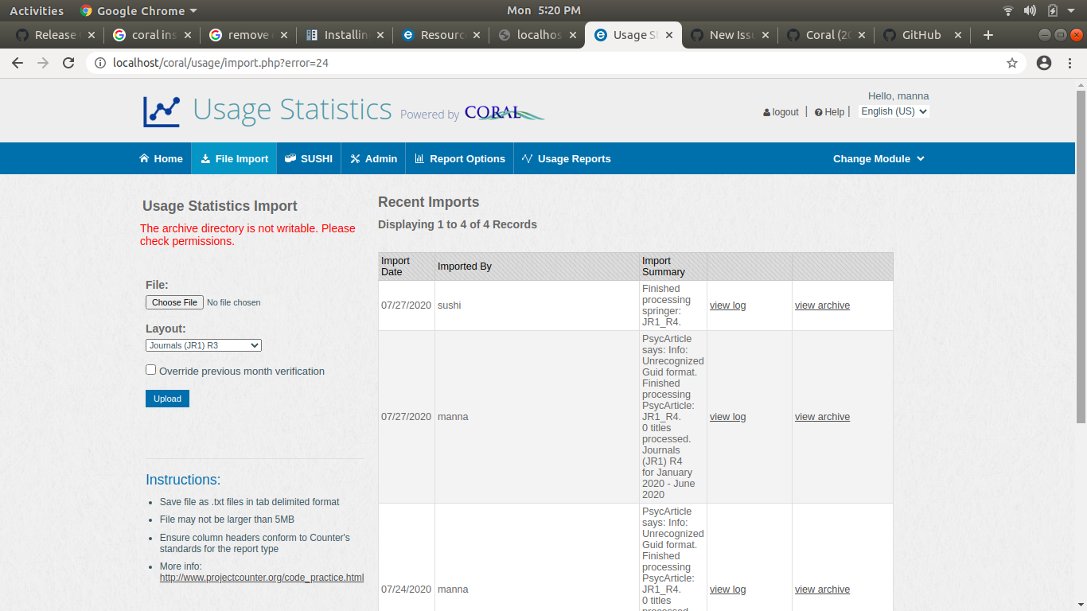Click Upload to submit the file
Image resolution: width=1087 pixels, height=611 pixels.
[167, 398]
